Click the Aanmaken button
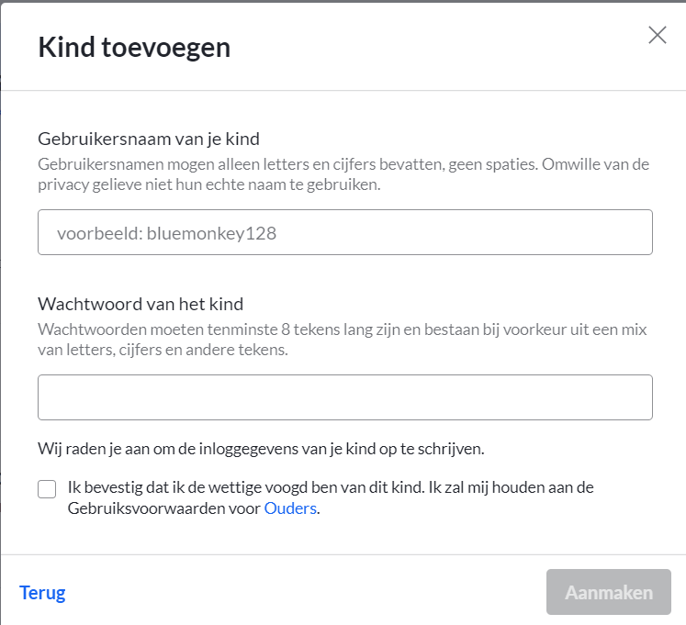 coord(609,592)
